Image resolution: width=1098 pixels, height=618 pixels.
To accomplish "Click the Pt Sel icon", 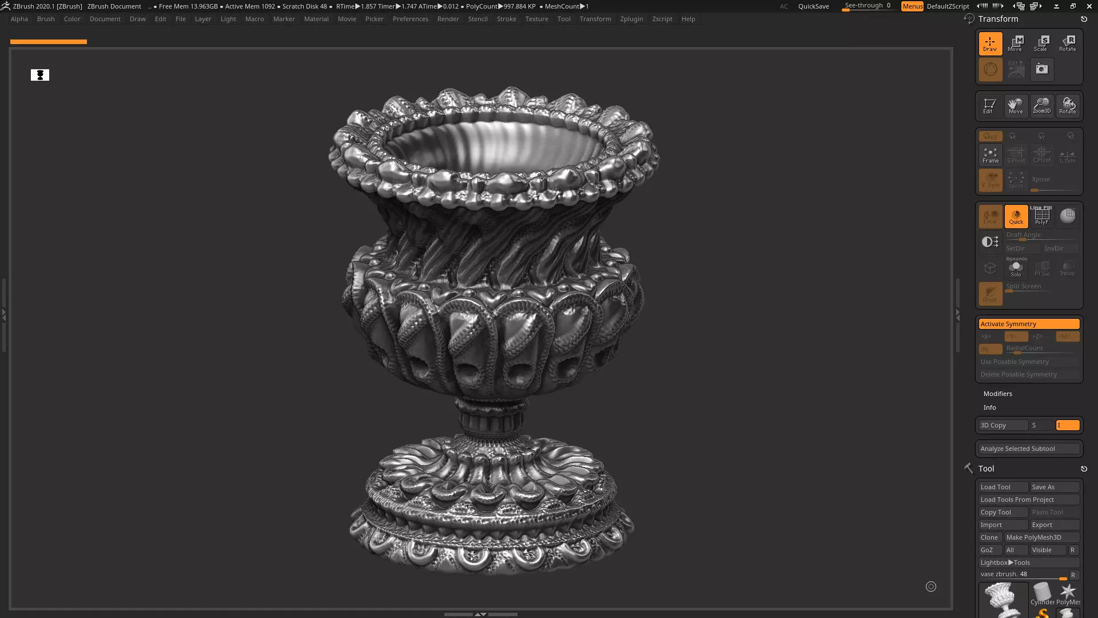I will (x=1042, y=268).
